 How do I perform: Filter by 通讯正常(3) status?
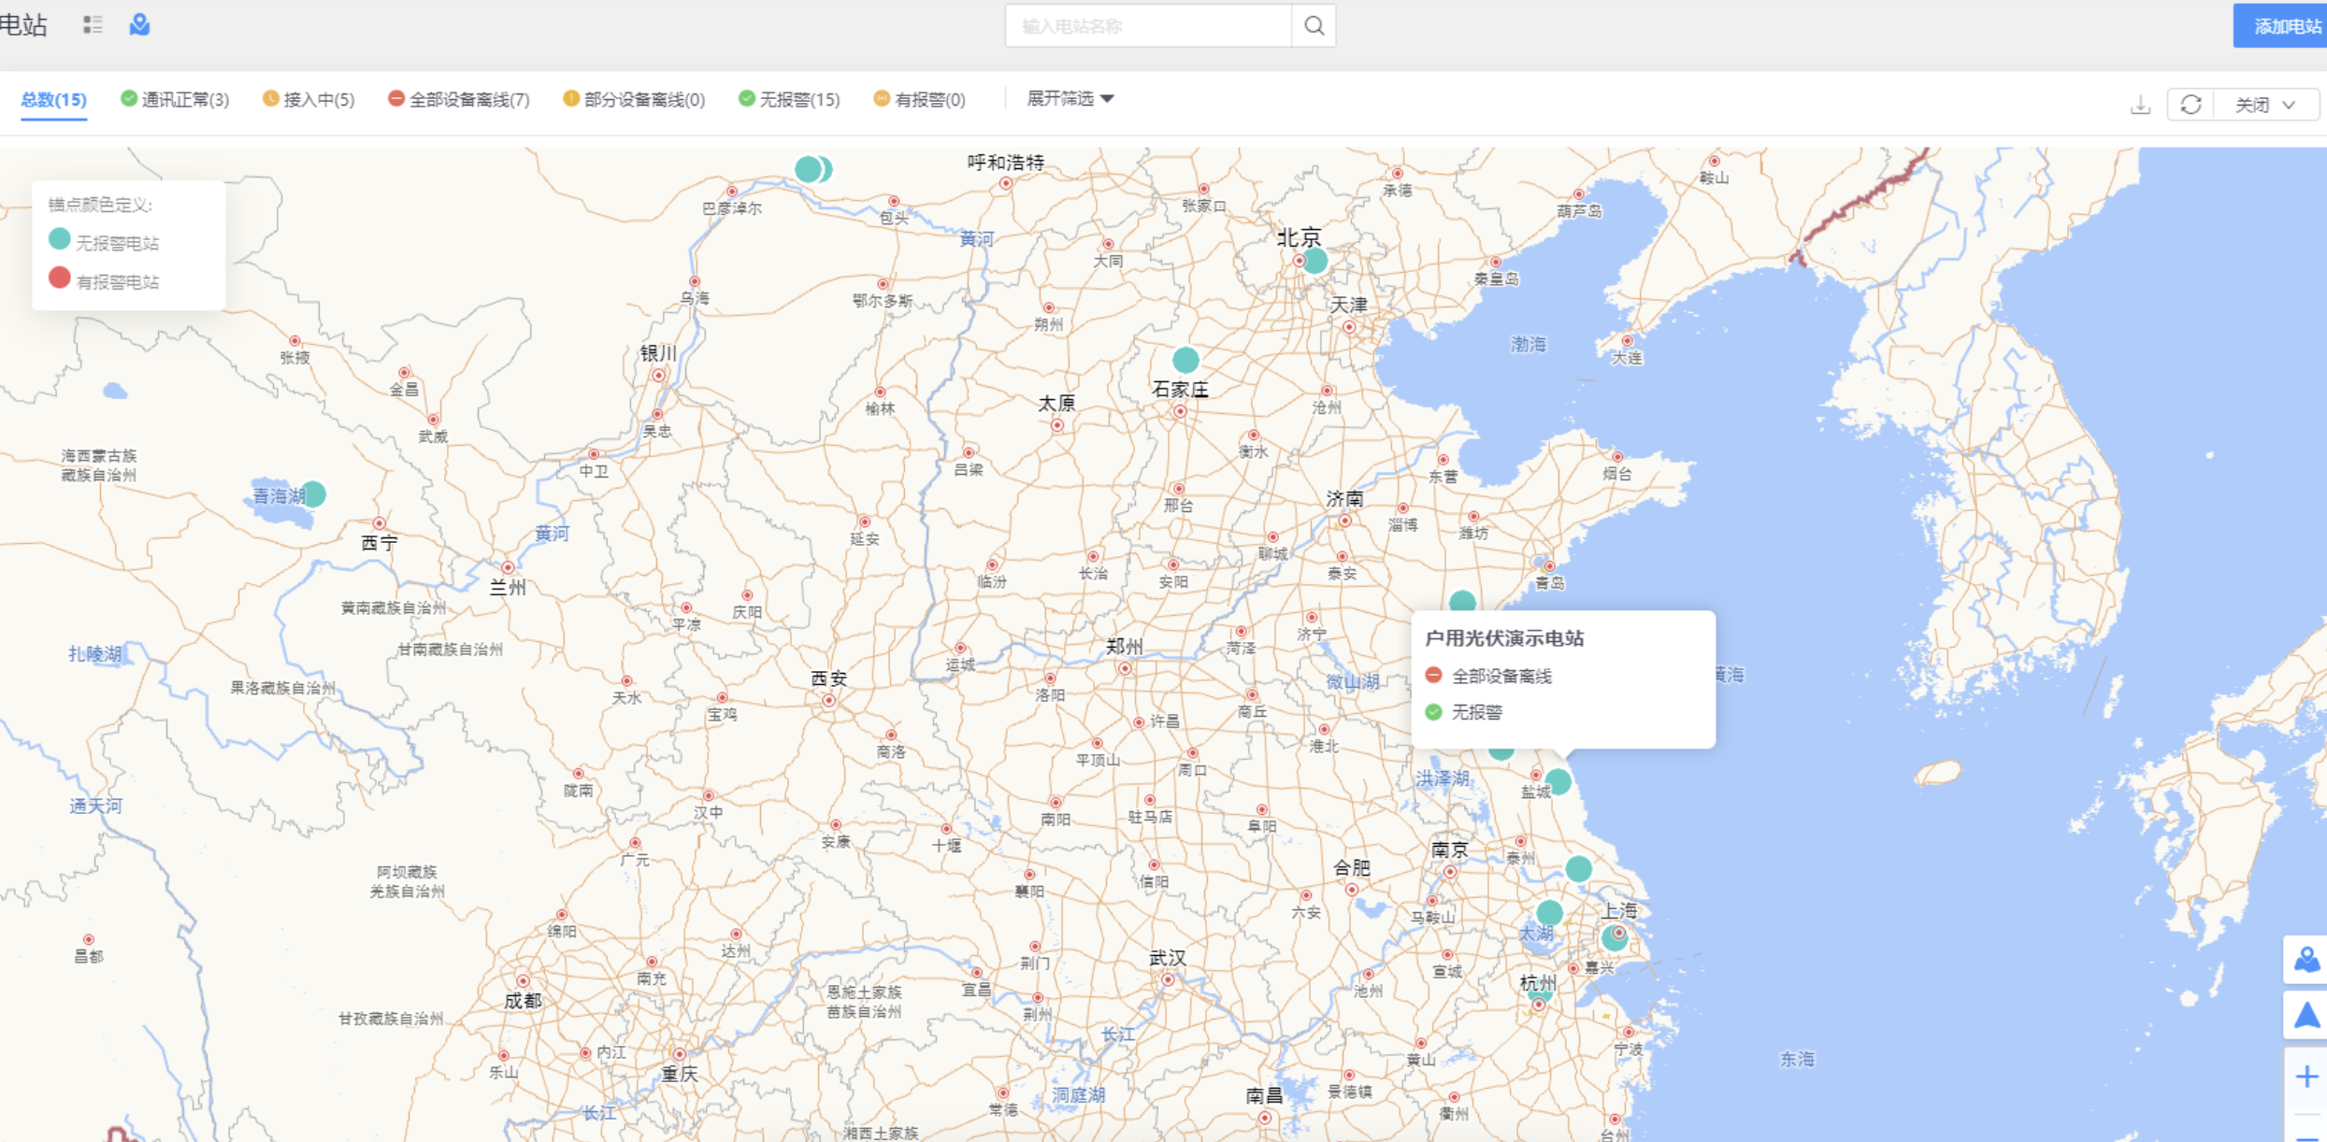click(176, 99)
